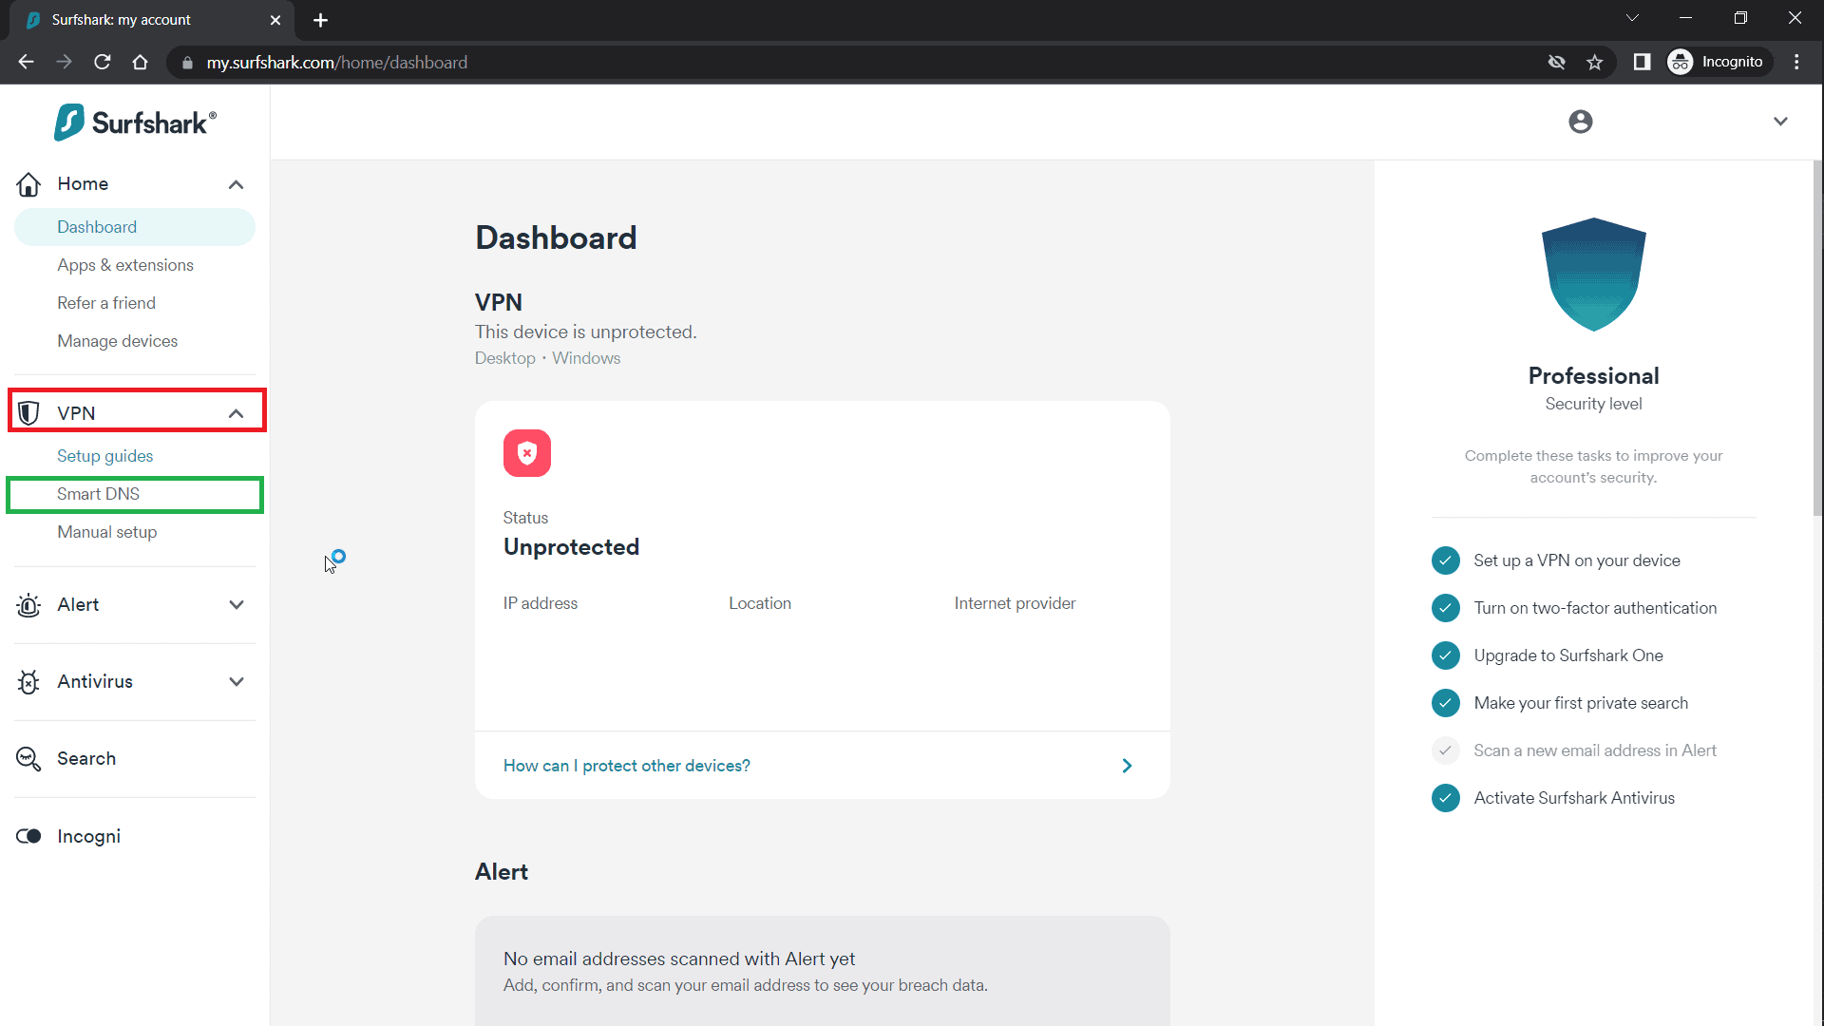Click the Search magnifier icon in sidebar
The height and width of the screenshot is (1026, 1824).
28,759
